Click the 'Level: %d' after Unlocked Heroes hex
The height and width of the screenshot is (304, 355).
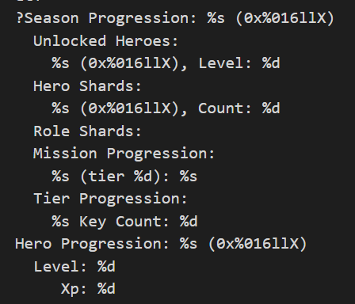tap(239, 63)
